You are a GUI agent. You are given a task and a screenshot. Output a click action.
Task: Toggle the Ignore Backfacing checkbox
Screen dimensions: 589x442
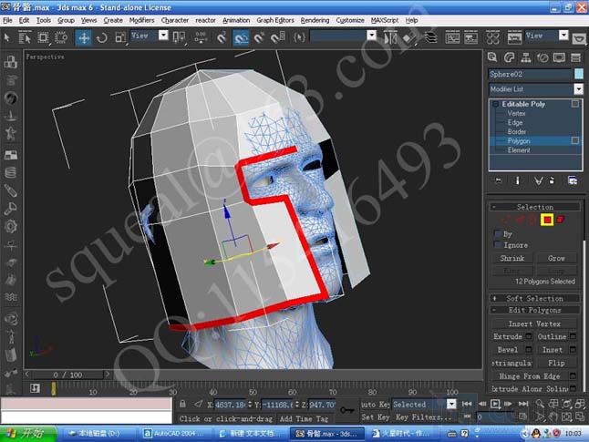point(498,245)
